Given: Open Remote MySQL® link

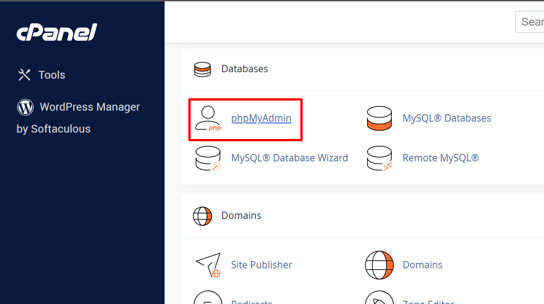Looking at the screenshot, I should click(441, 158).
